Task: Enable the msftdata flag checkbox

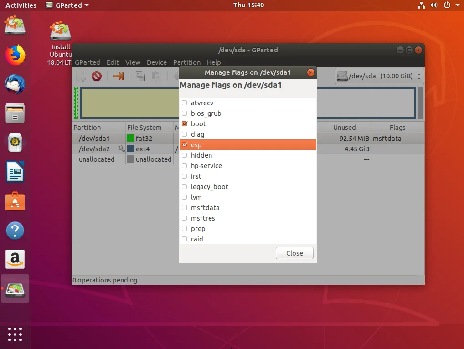Action: [x=185, y=208]
